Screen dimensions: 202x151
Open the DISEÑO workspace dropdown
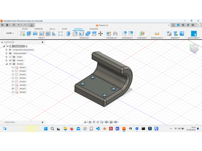coord(10,33)
